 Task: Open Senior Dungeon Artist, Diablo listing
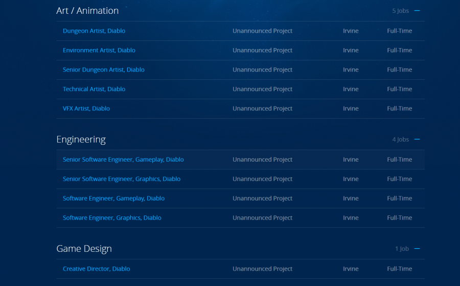tap(104, 70)
